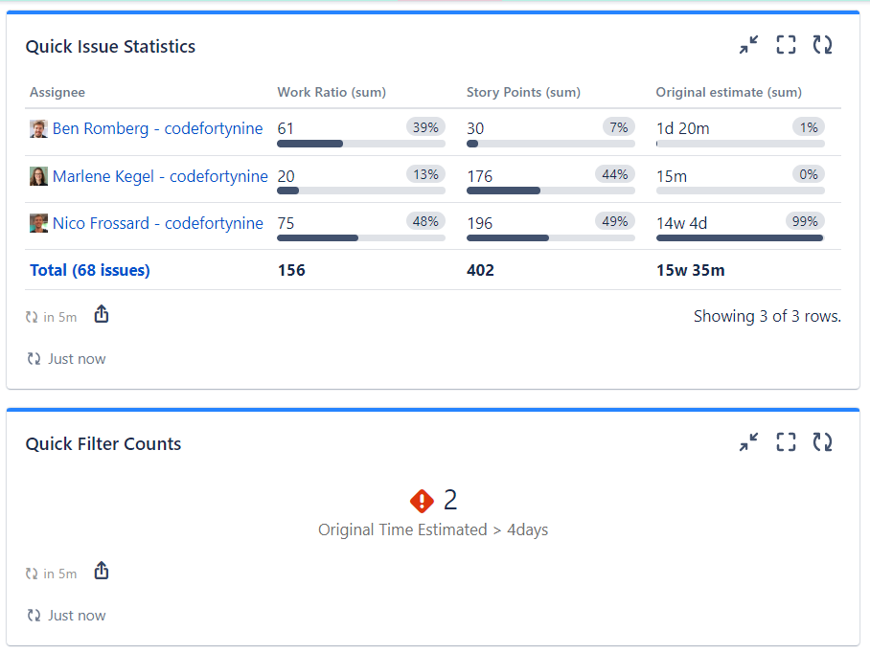Sort by the Story Points (sum) column header

[x=521, y=92]
